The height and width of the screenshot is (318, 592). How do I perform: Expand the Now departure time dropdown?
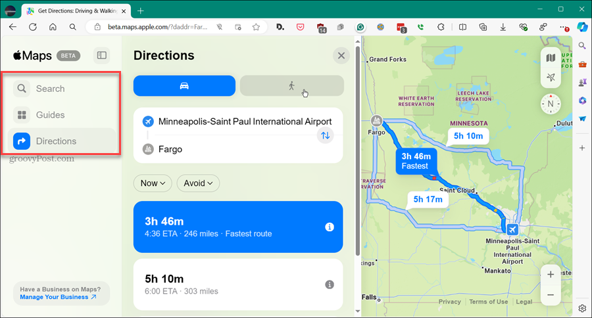click(x=153, y=183)
